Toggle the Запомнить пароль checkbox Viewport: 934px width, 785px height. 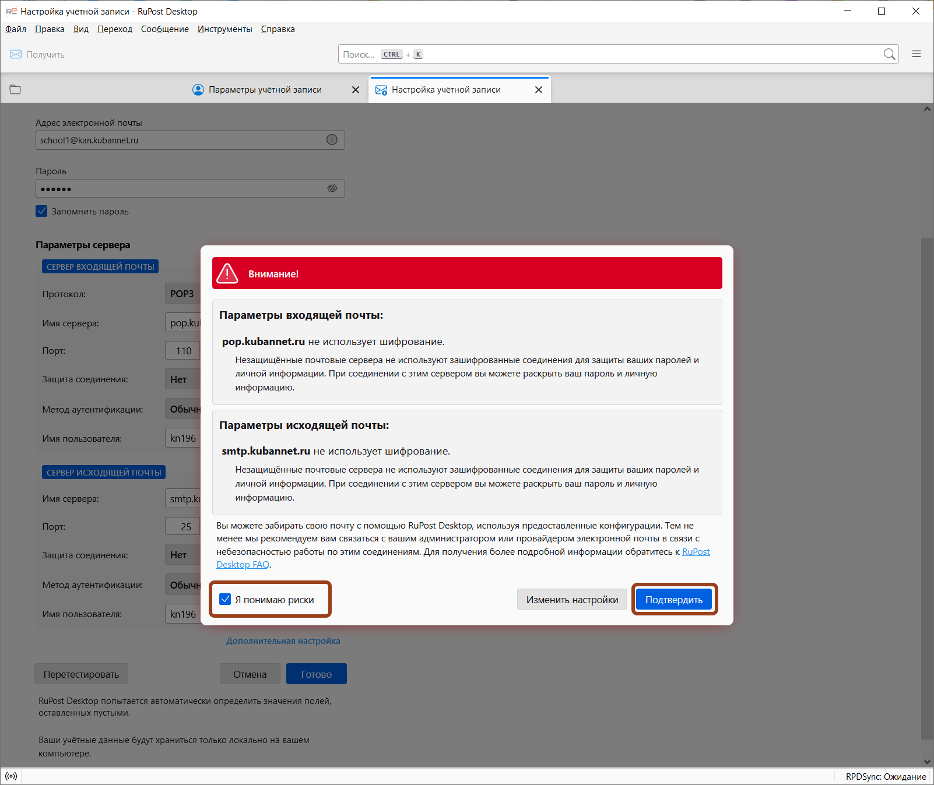pyautogui.click(x=41, y=211)
